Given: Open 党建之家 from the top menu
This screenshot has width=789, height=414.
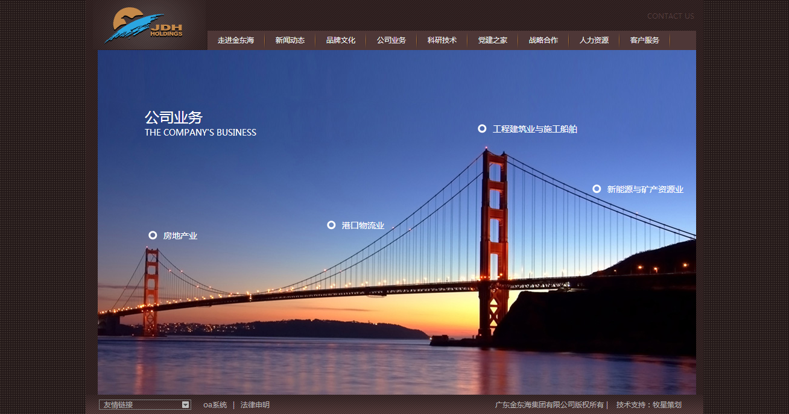Looking at the screenshot, I should click(493, 40).
